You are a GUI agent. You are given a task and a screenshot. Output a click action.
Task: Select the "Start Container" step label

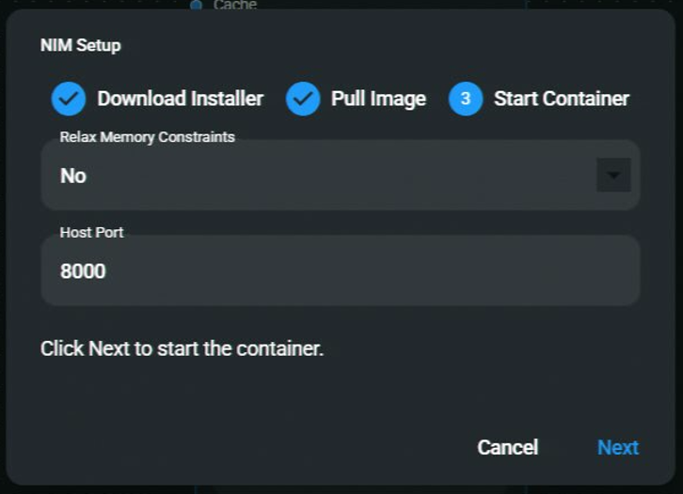tap(562, 99)
